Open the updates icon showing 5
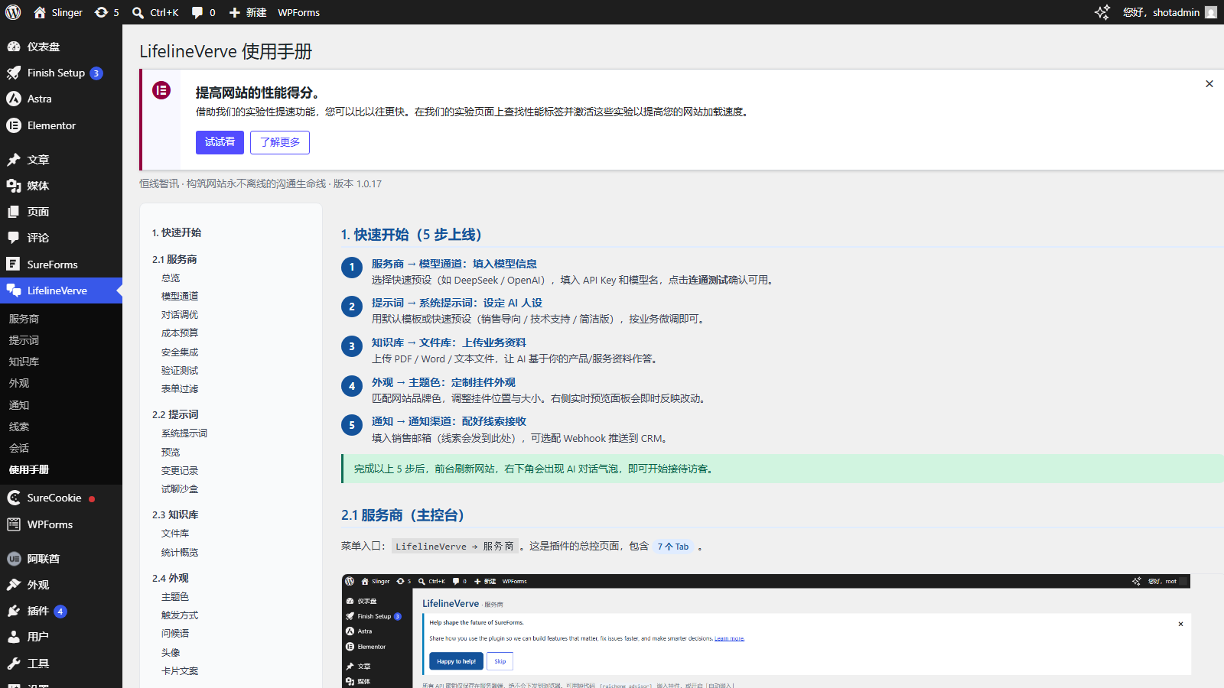Viewport: 1224px width, 688px height. tap(101, 12)
